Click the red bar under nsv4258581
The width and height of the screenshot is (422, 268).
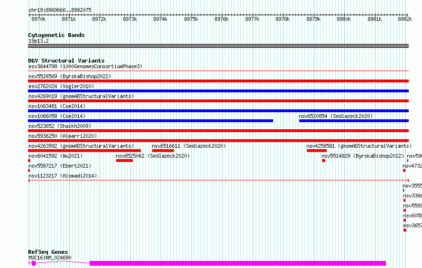(x=317, y=151)
